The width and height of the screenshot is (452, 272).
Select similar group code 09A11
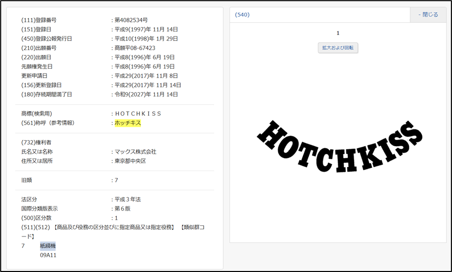[48, 255]
